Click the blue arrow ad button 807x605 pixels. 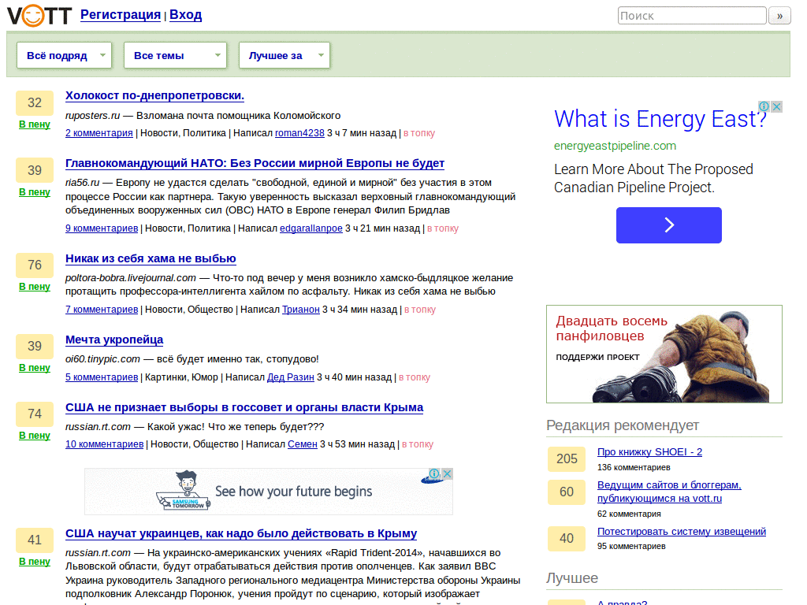(668, 225)
